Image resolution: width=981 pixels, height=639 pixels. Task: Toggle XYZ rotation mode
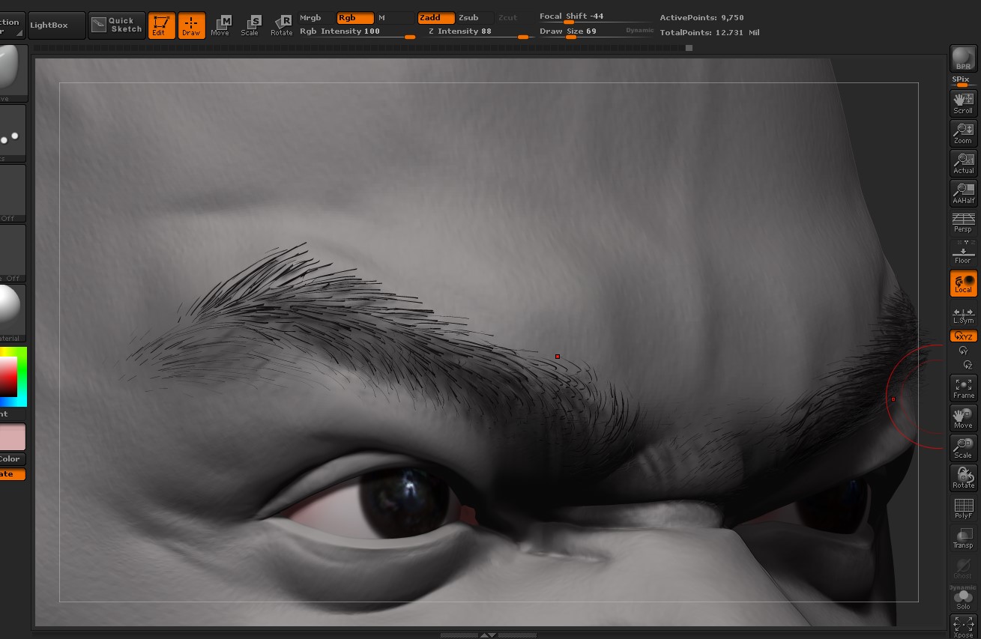963,336
